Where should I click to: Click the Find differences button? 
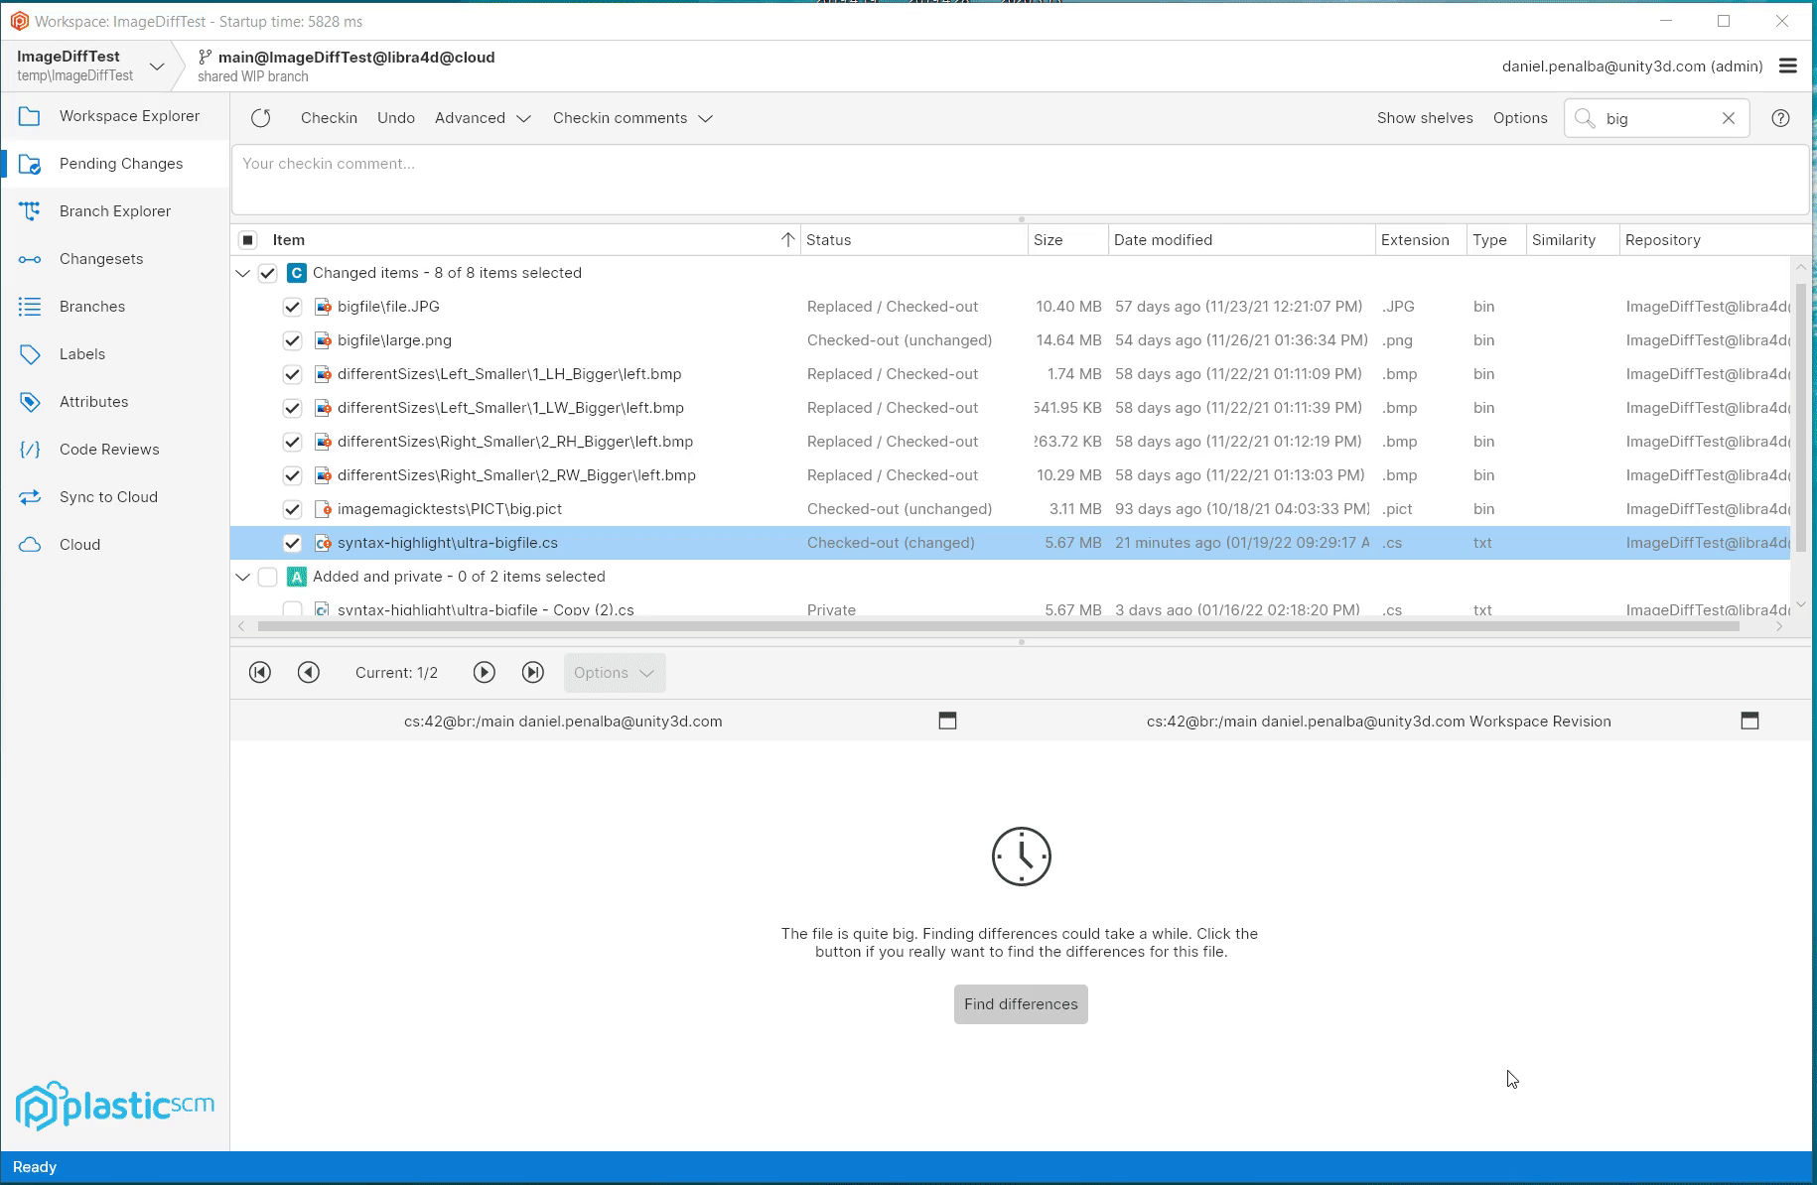click(x=1020, y=1003)
